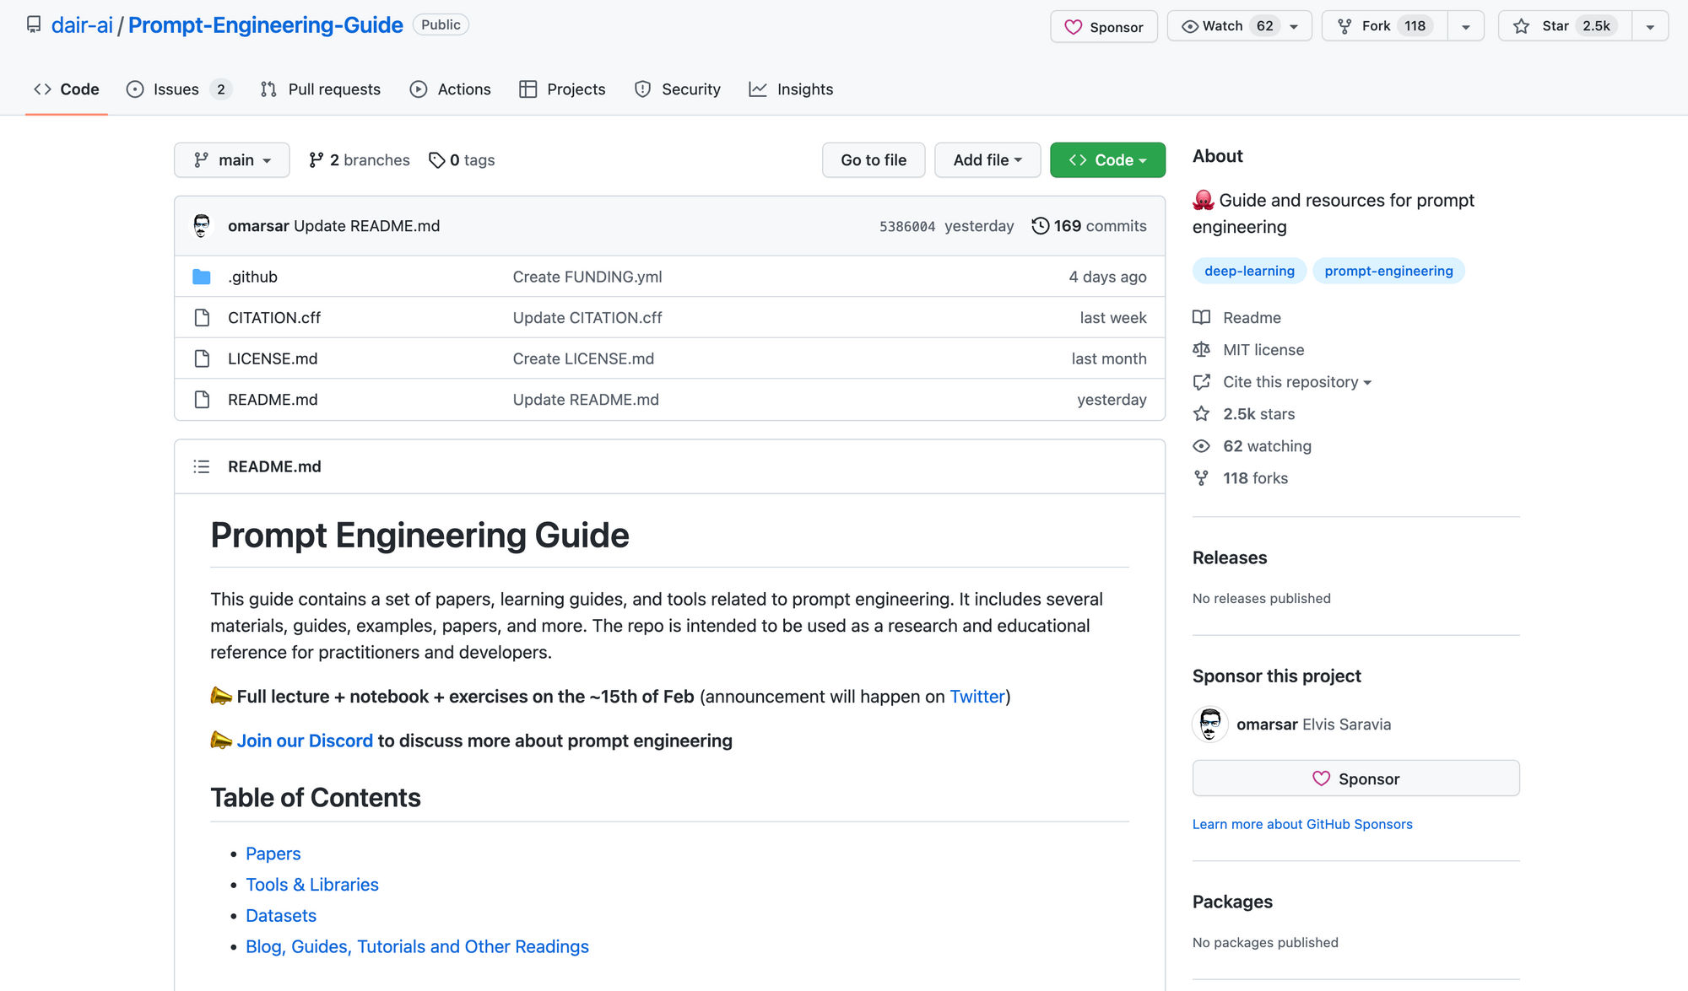Viewport: 1688px width, 991px height.
Task: Open Learn more about GitHub Sponsors
Action: 1302,824
